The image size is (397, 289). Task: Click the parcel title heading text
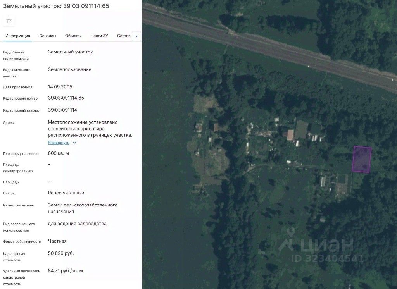click(56, 6)
